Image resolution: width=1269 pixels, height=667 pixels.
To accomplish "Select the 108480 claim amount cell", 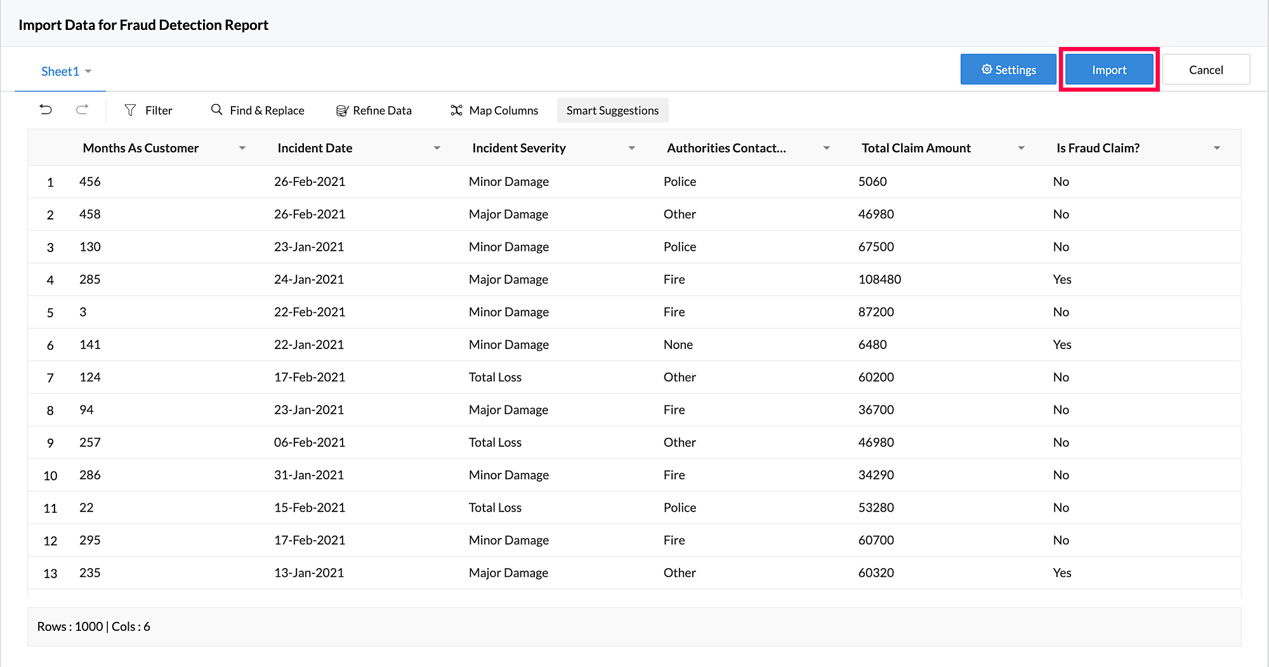I will tap(879, 279).
